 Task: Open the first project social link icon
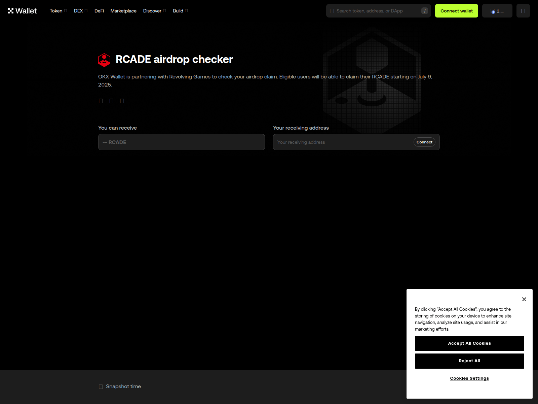[101, 101]
